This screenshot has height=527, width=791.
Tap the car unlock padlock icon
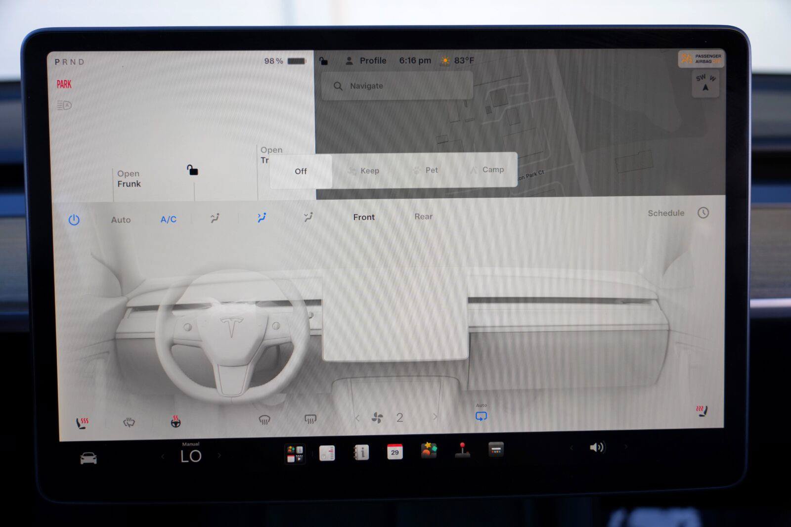[x=192, y=170]
